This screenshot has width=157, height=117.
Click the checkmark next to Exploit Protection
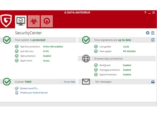pos(96,75)
